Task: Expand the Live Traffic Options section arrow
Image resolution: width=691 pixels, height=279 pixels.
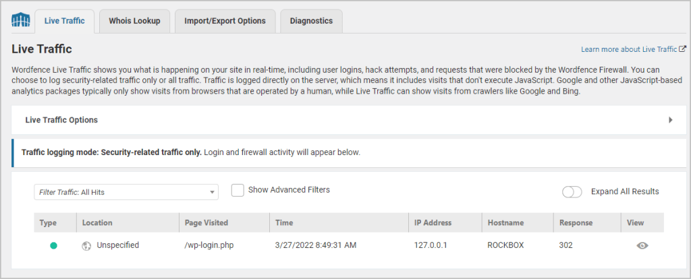Action: pos(670,120)
